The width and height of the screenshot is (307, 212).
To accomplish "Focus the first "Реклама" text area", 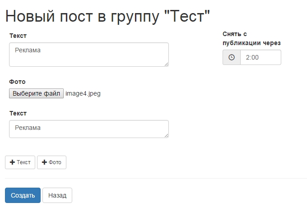I will [88, 55].
